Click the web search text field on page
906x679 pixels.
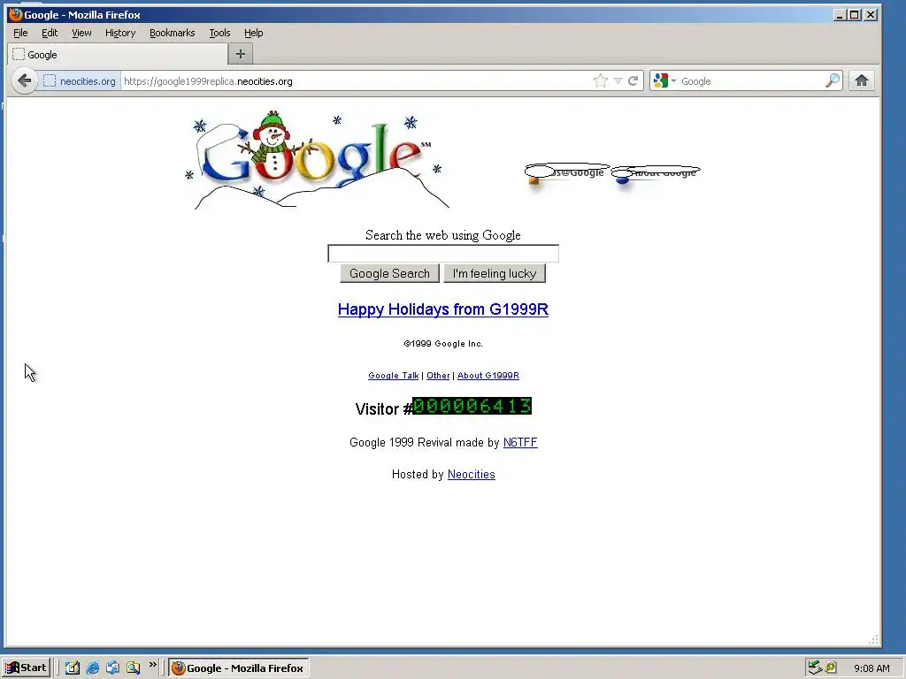443,254
